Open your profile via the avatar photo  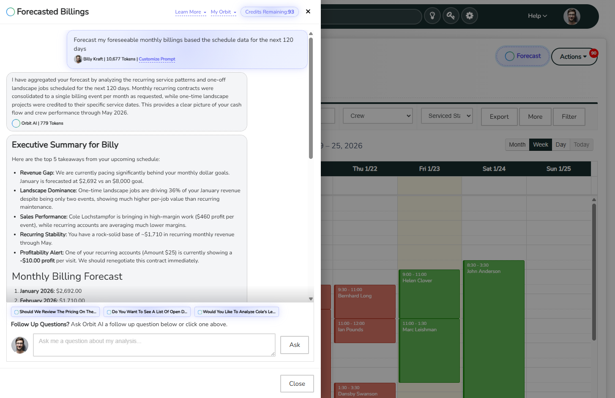[x=571, y=16]
